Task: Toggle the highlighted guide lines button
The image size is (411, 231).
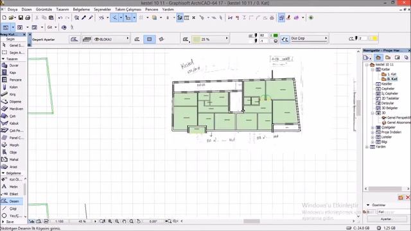Action: tap(114, 18)
